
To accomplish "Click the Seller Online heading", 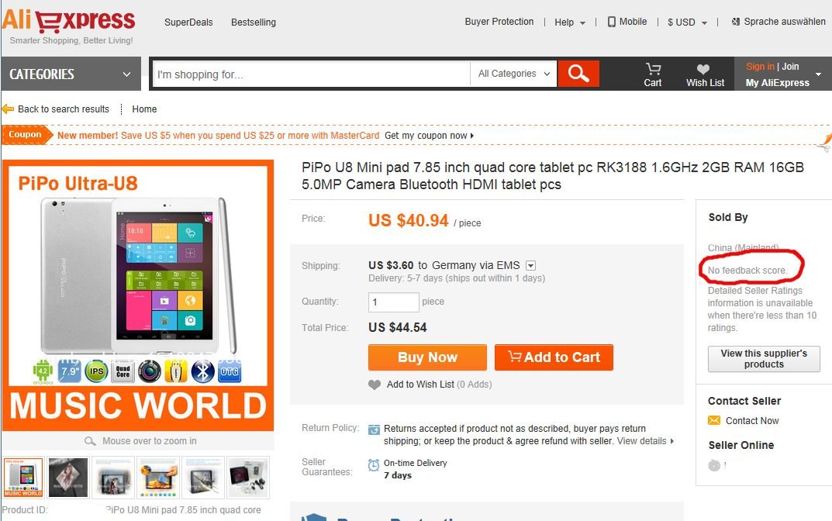I will point(741,445).
